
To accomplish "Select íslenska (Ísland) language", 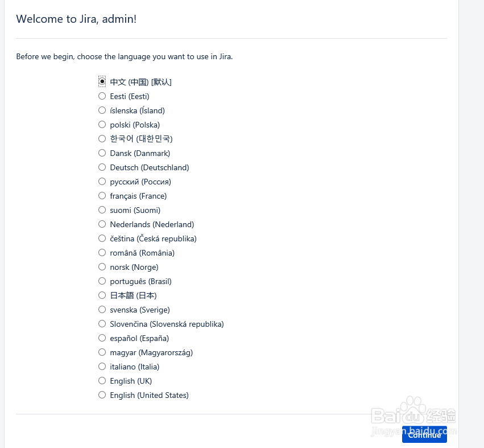I will point(102,110).
